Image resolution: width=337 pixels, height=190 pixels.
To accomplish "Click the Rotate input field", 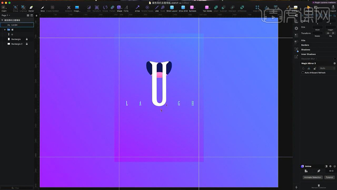I will (x=318, y=33).
